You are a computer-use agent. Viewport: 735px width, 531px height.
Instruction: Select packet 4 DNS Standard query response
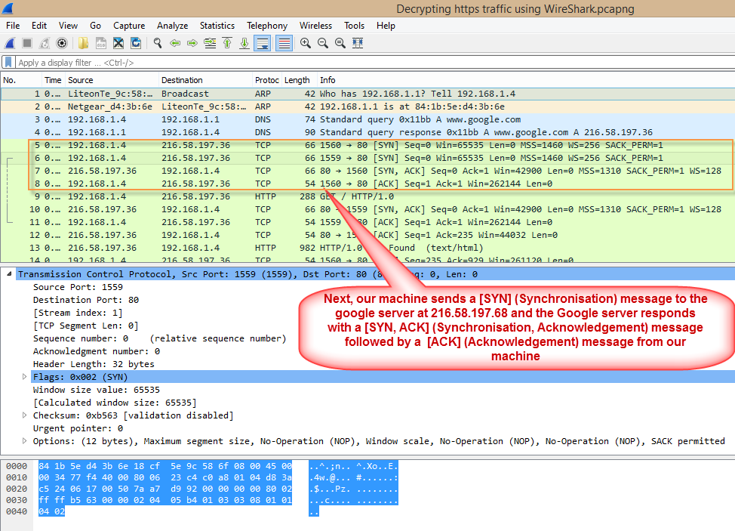(367, 132)
